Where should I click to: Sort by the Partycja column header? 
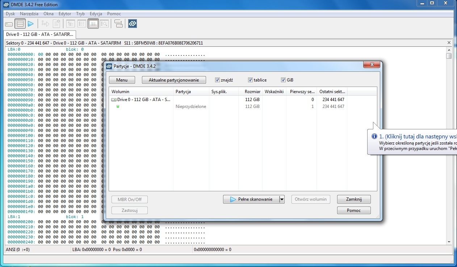(191, 92)
